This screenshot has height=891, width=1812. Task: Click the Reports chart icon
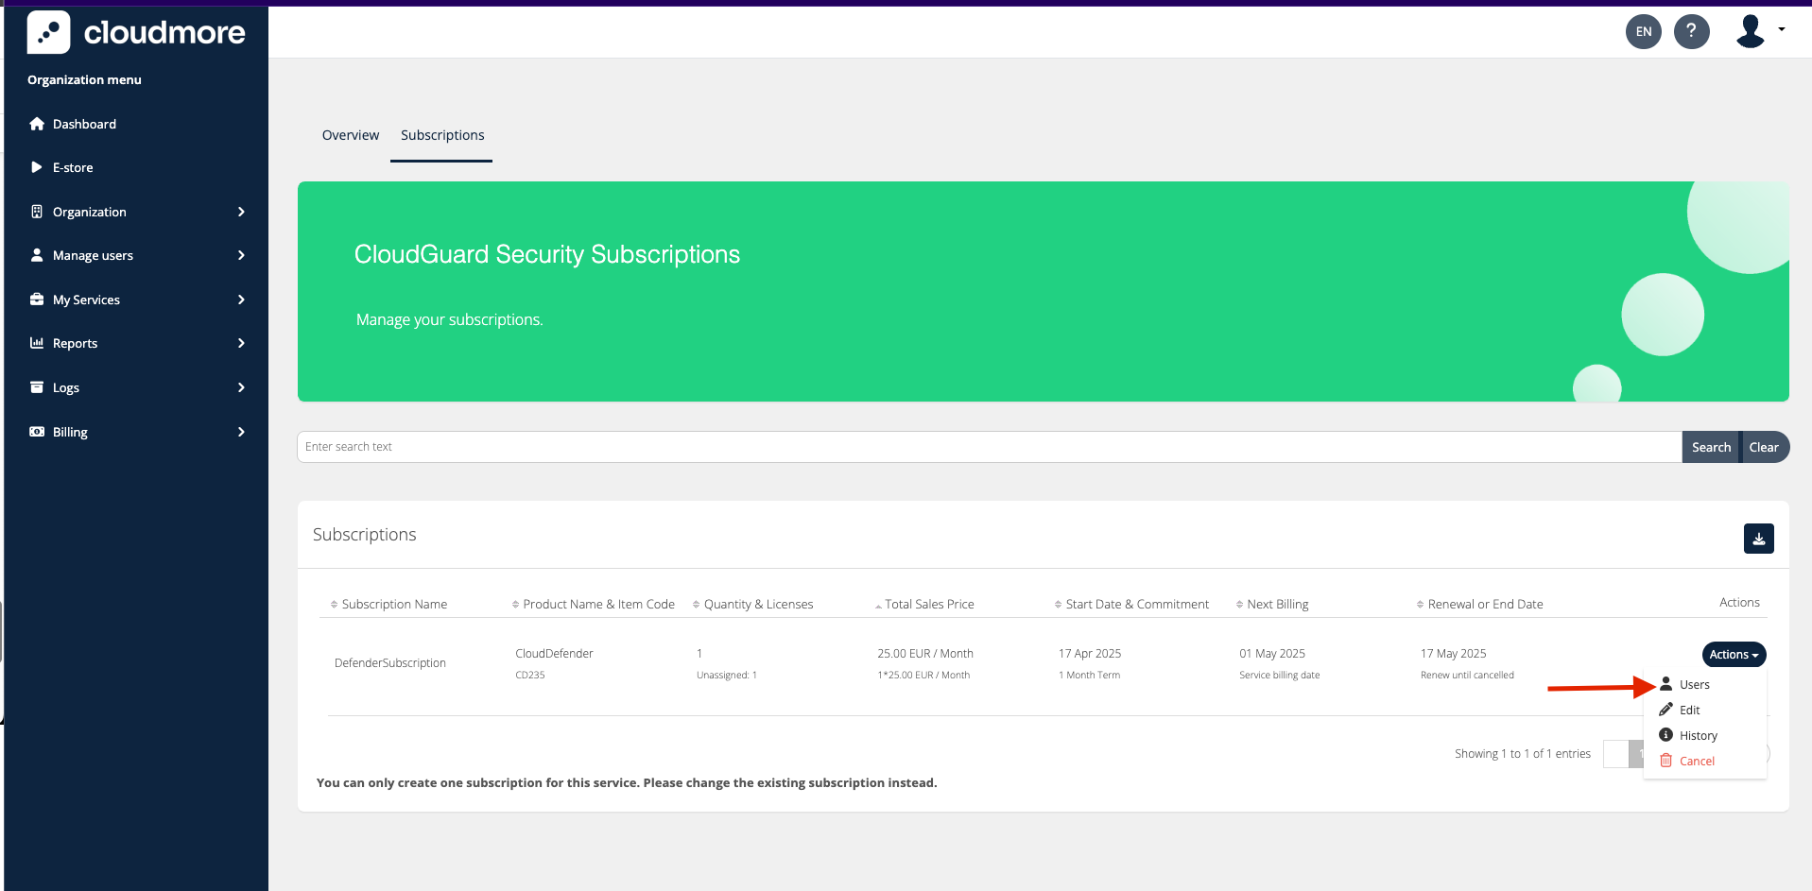[x=36, y=342]
